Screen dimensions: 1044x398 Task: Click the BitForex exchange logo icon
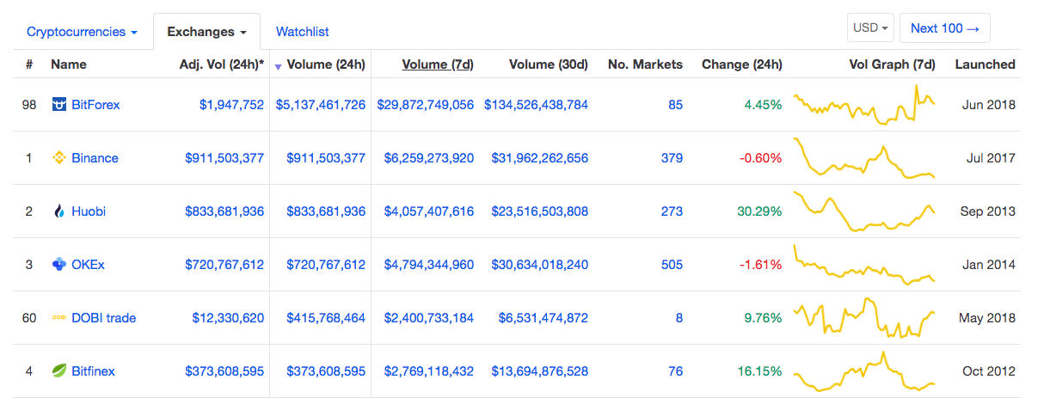[59, 105]
